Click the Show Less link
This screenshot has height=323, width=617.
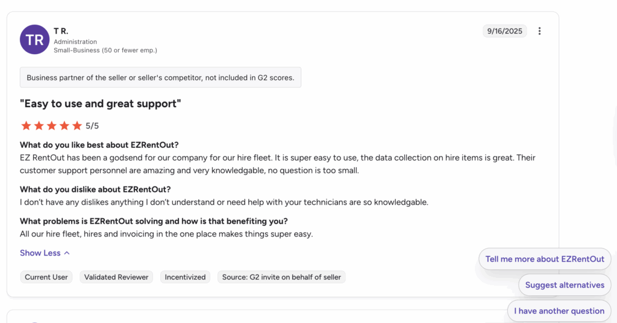[40, 253]
